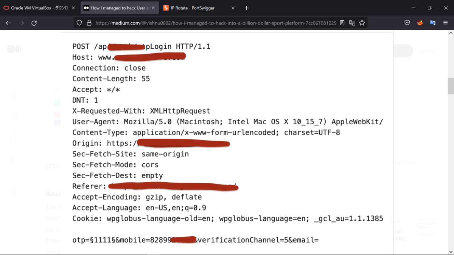Click 'Accept-Encoding: gzip, deflate' line
454x255 pixels.
(137, 197)
